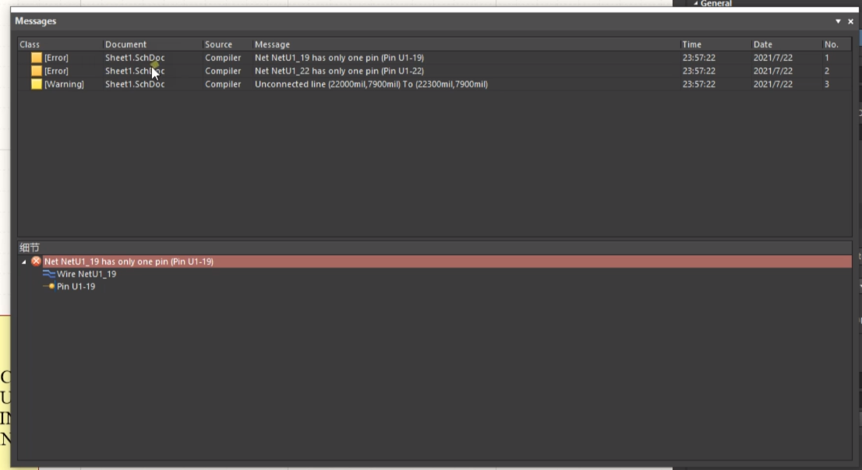862x470 pixels.
Task: Click date 2021/7/22 in the NetU1_22 row
Action: click(x=773, y=71)
